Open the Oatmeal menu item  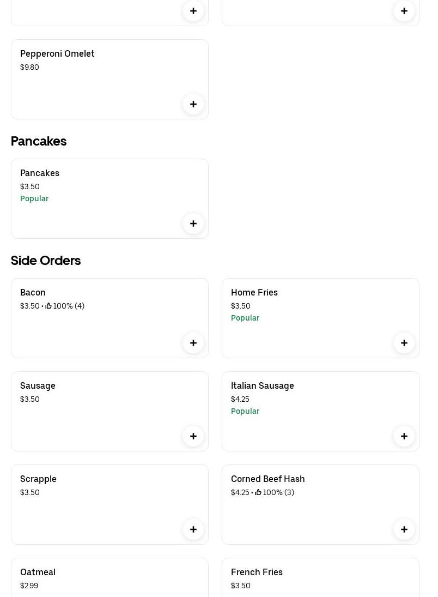[38, 572]
